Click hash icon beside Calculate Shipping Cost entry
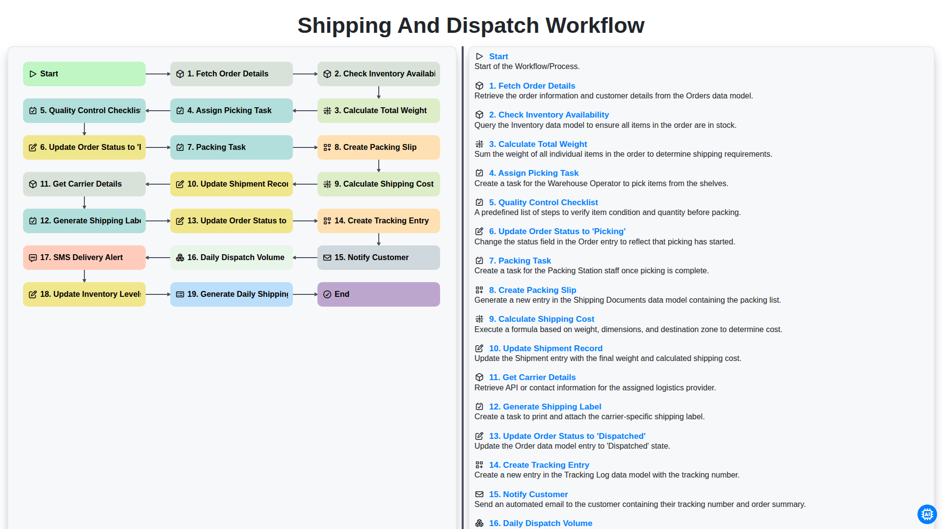Viewport: 942px width, 529px height. click(x=479, y=319)
